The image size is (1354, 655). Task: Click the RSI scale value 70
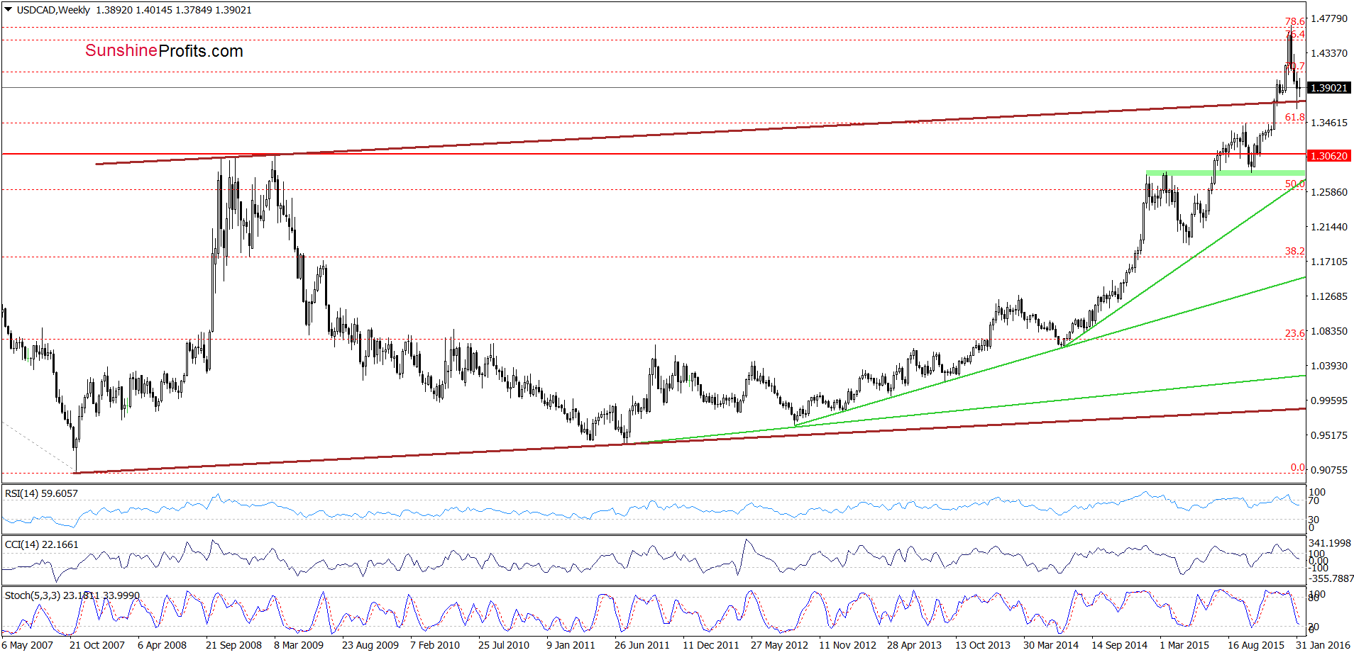[x=1314, y=500]
